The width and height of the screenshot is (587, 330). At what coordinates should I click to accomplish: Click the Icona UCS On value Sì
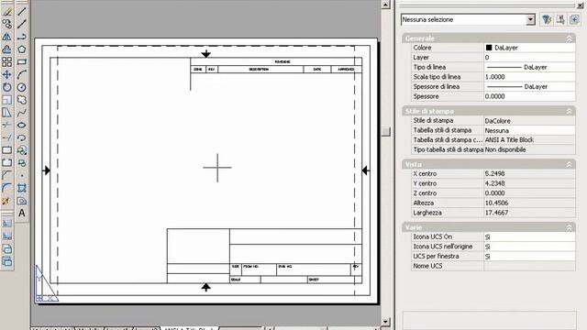click(529, 237)
